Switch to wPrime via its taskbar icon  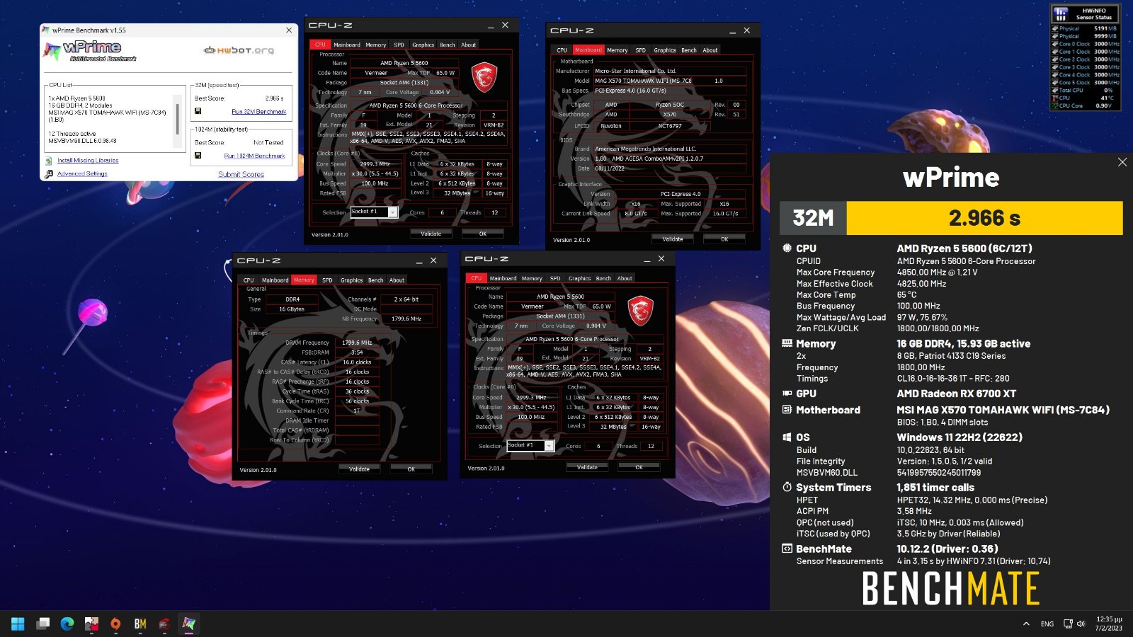pyautogui.click(x=188, y=624)
